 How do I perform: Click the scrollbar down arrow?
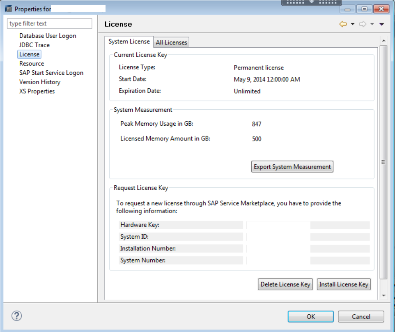pyautogui.click(x=384, y=296)
